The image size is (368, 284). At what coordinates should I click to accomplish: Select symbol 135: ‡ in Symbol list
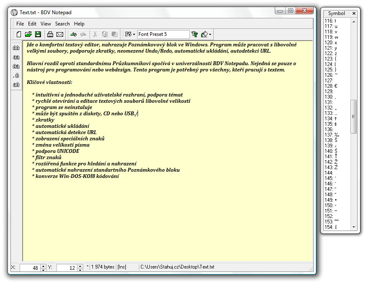[331, 124]
